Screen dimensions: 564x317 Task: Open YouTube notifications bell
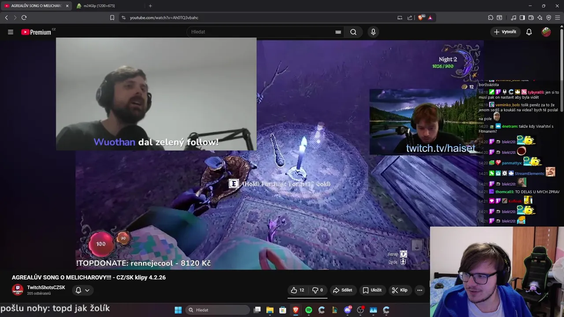529,32
